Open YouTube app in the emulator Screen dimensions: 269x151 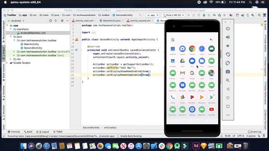pyautogui.click(x=211, y=109)
